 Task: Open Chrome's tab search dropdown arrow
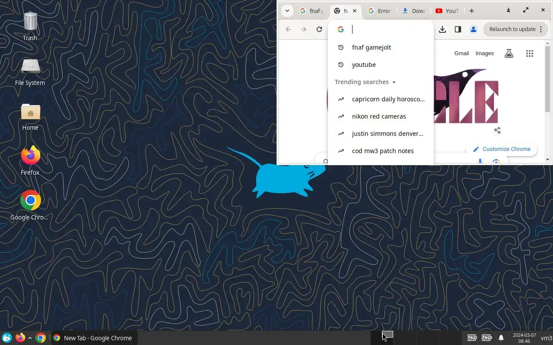[x=287, y=11]
